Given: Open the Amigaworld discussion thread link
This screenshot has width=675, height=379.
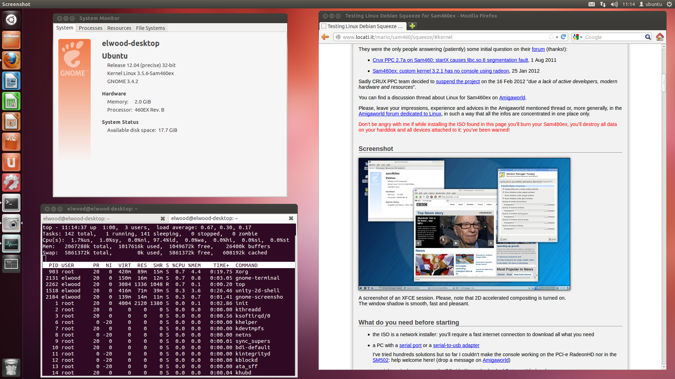Looking at the screenshot, I should tap(512, 98).
